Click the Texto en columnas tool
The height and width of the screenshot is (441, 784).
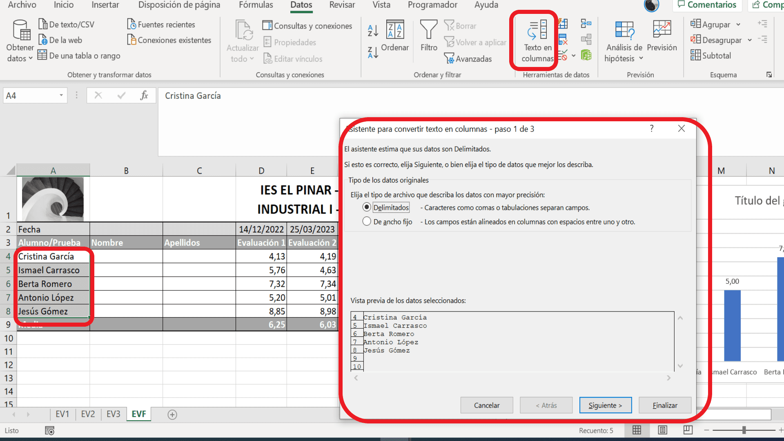[x=537, y=41]
